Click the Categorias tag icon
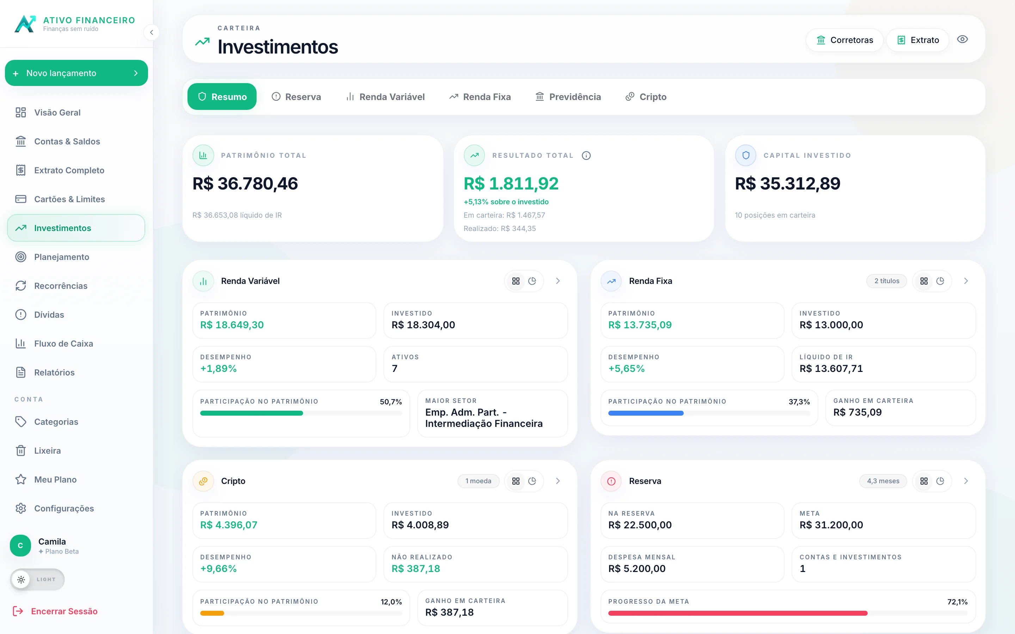Screen dimensions: 1015x634 click(20, 422)
